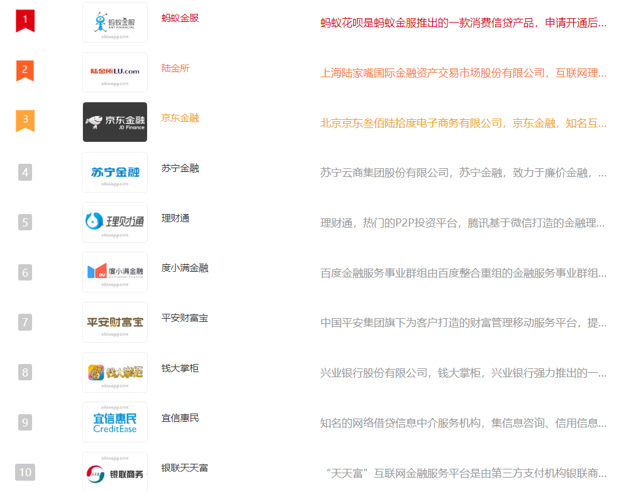This screenshot has width=641, height=492.
Task: Open the 钱大掌柜 name link
Action: (180, 368)
